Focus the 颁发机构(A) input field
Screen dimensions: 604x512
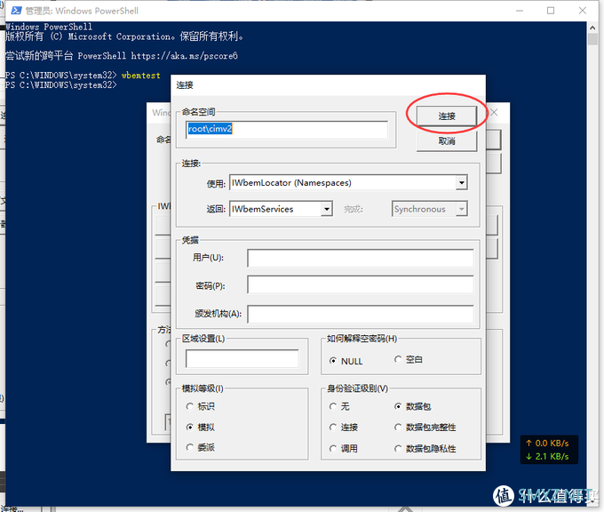360,314
